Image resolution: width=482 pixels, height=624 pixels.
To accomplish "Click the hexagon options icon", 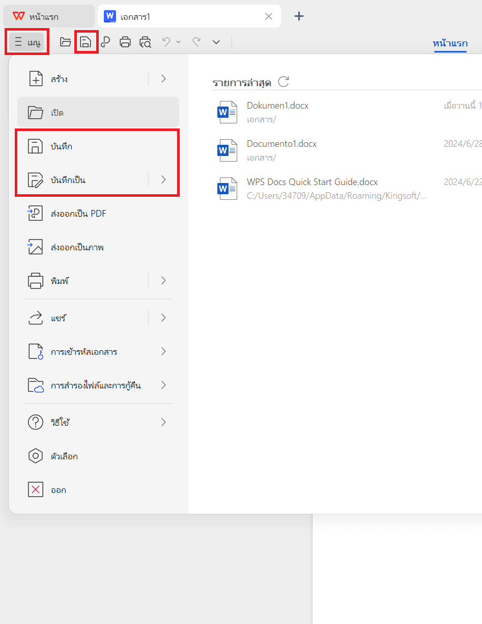I will [35, 456].
